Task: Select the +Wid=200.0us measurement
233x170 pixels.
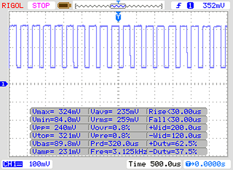Action: [x=177, y=128]
